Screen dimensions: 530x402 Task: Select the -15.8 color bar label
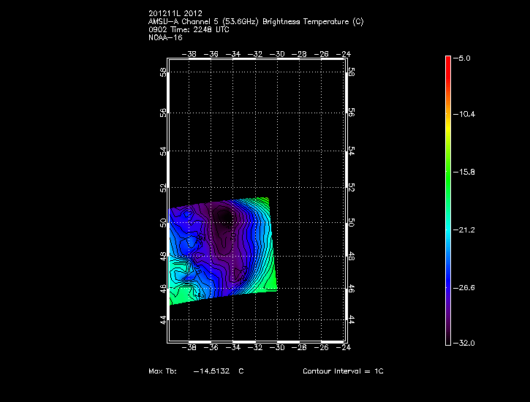click(x=466, y=172)
